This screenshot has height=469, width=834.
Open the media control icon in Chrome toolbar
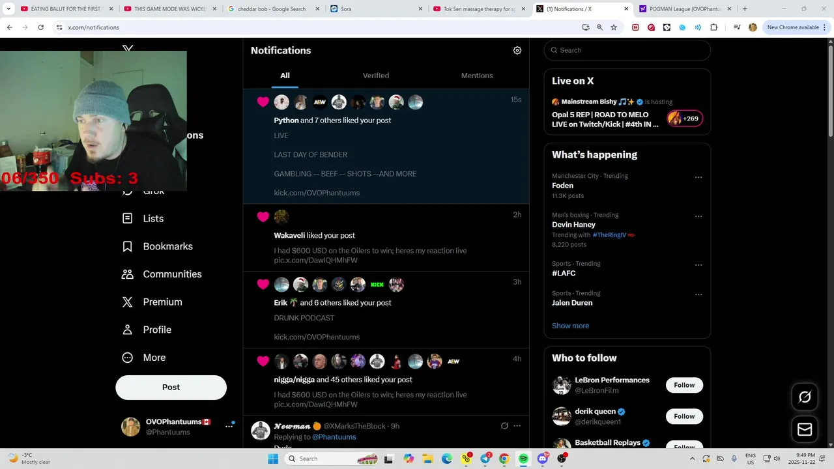click(x=737, y=27)
